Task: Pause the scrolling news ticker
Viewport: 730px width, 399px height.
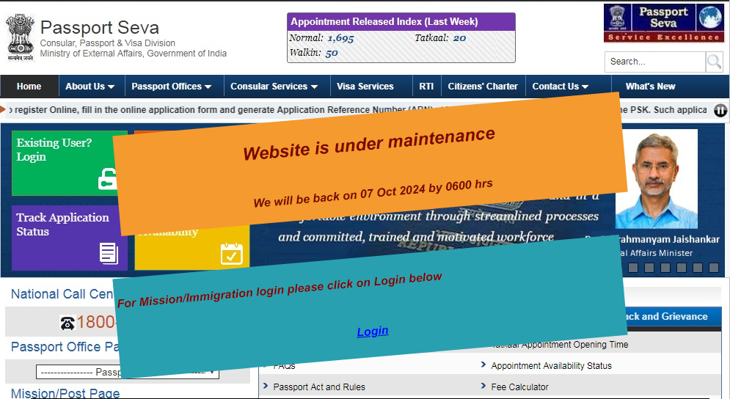Action: (720, 110)
